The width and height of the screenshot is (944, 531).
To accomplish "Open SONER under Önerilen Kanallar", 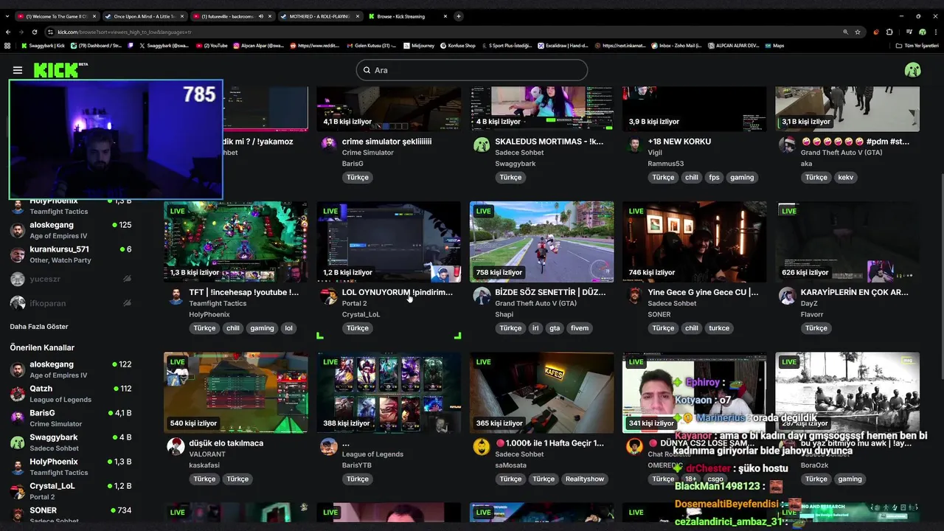I will click(71, 515).
